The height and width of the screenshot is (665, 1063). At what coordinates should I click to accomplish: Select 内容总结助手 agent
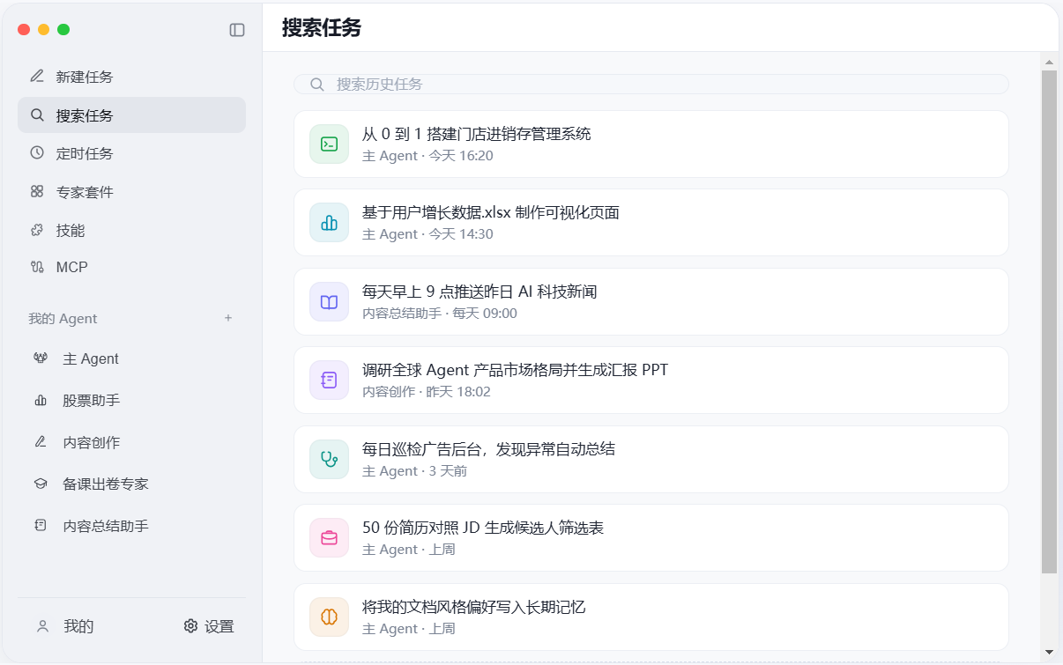tap(131, 526)
